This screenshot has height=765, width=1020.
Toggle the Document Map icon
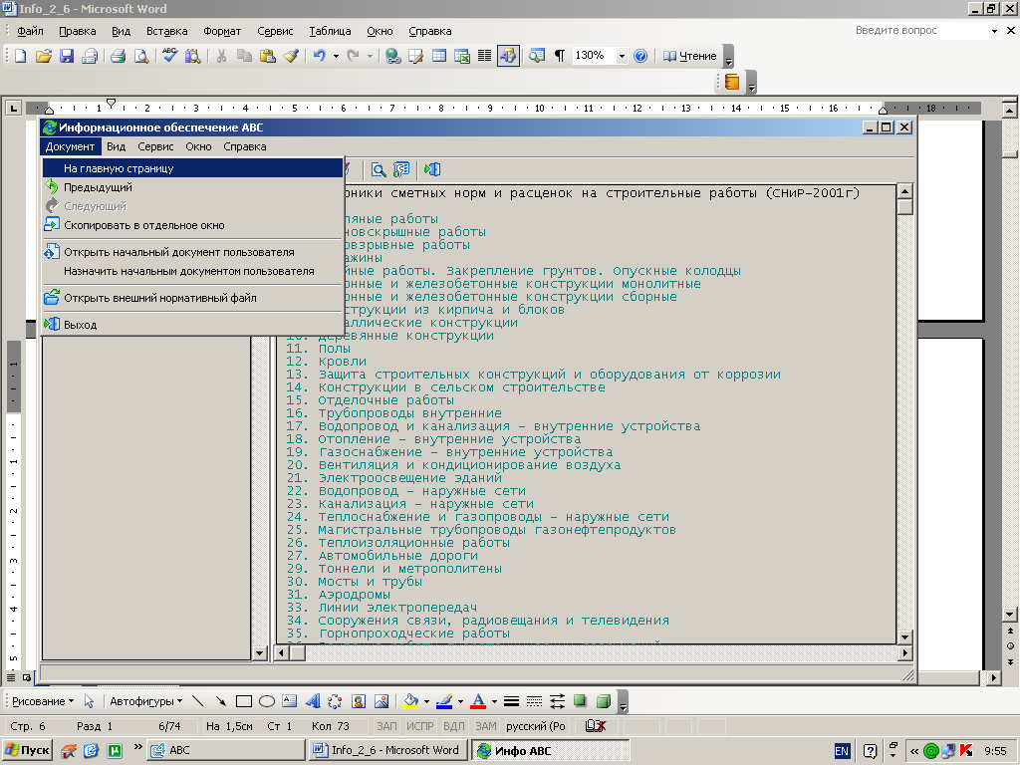tap(537, 56)
